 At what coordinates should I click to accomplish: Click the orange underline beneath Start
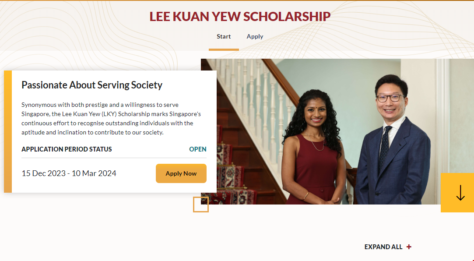(224, 49)
